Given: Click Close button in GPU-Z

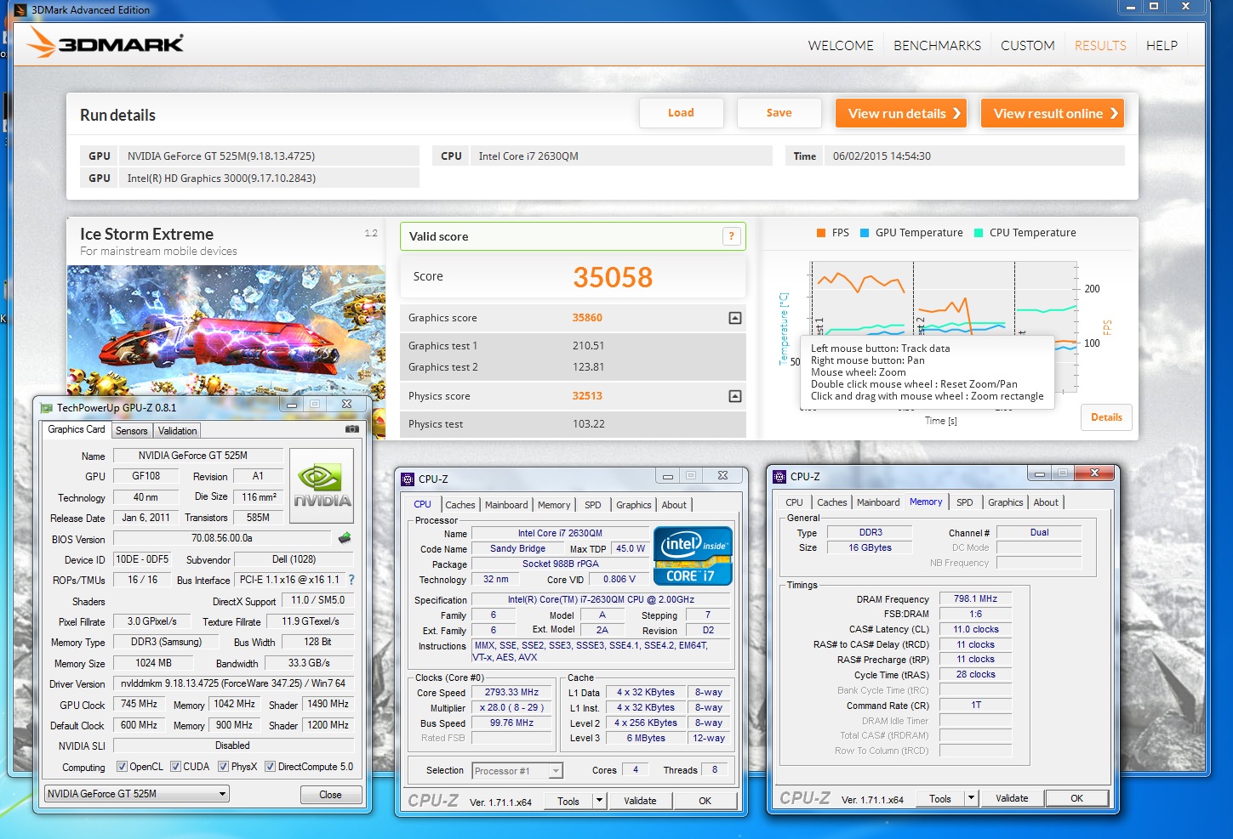Looking at the screenshot, I should tap(331, 795).
